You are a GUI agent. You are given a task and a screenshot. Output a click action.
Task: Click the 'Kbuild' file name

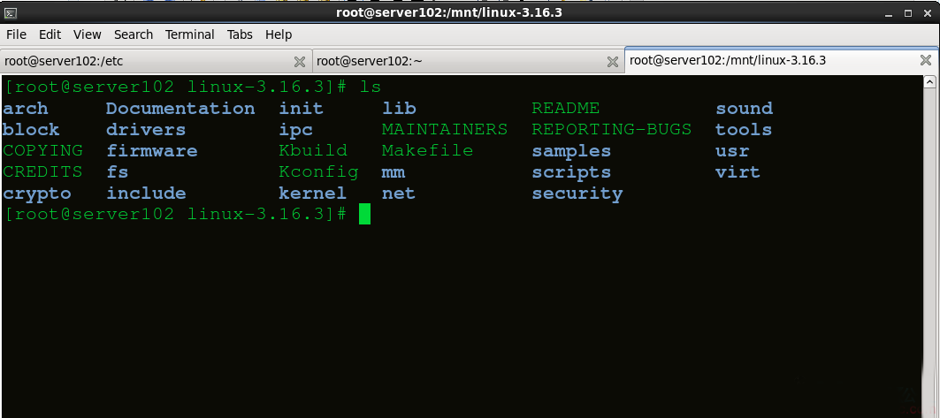coord(313,150)
